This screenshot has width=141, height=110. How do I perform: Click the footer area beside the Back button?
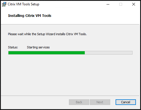pos(35,102)
